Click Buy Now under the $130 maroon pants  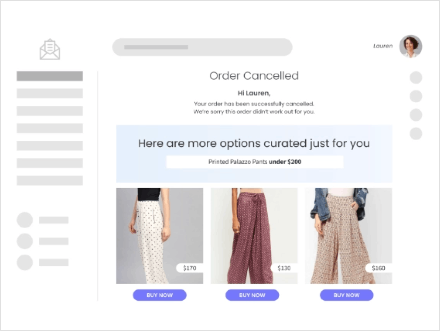click(252, 295)
